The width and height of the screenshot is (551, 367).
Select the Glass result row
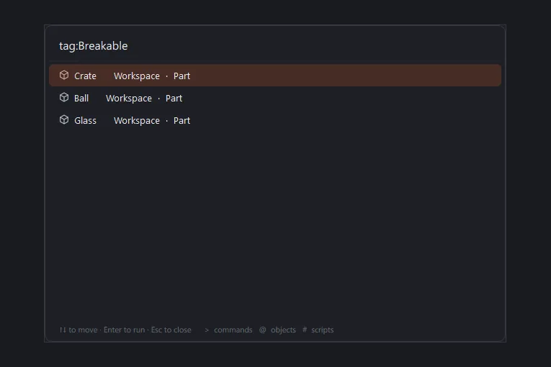click(275, 120)
